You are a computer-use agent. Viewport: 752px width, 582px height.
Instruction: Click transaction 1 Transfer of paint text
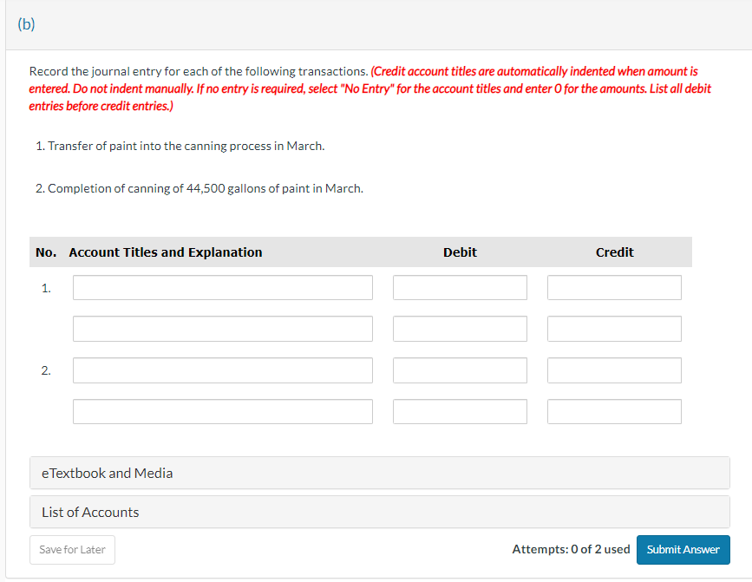(x=180, y=146)
